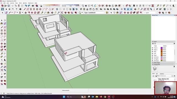The height and width of the screenshot is (99, 177).
Task: Click Zoom Extents in left toolbar
Action: (x=2, y=70)
